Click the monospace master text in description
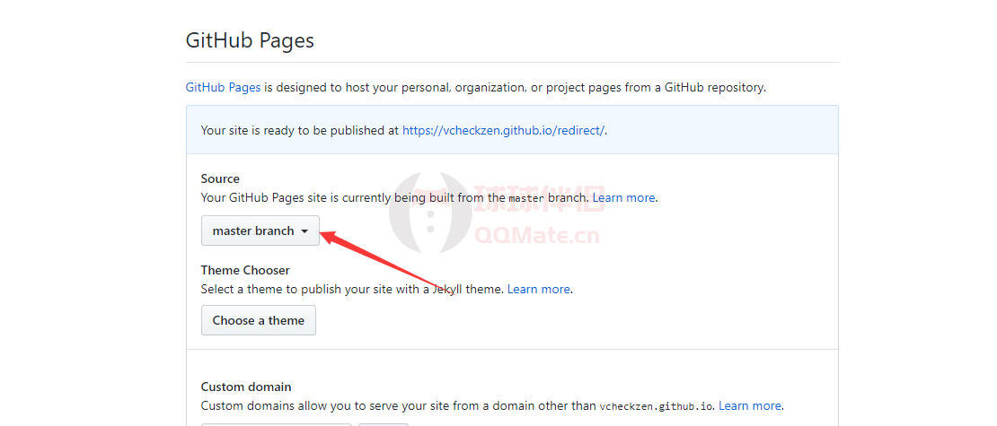 click(525, 198)
